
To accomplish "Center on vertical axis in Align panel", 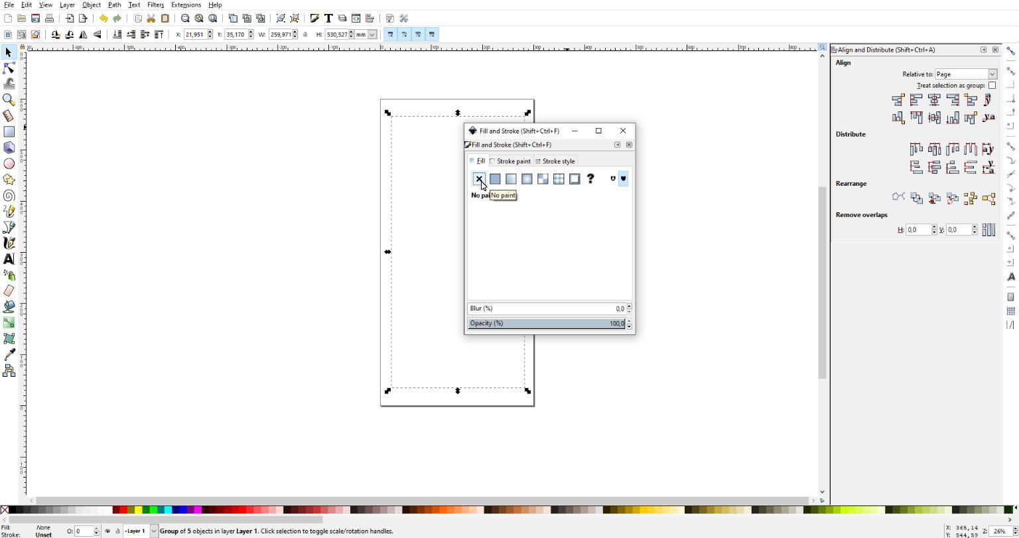I will pos(934,100).
